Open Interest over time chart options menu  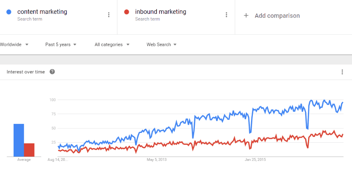[x=342, y=72]
